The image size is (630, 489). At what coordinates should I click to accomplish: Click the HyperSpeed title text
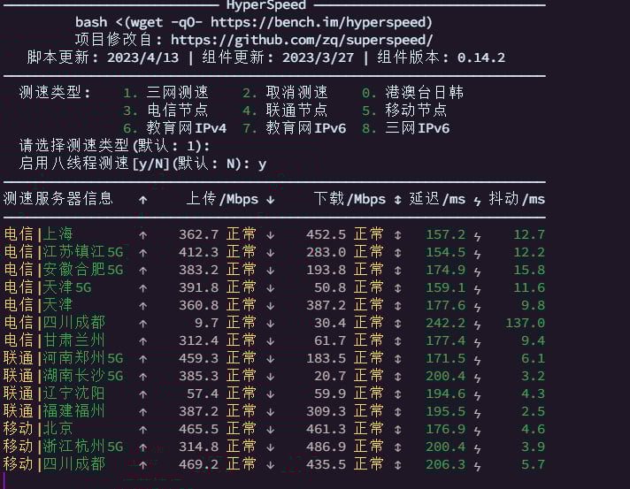pos(266,5)
